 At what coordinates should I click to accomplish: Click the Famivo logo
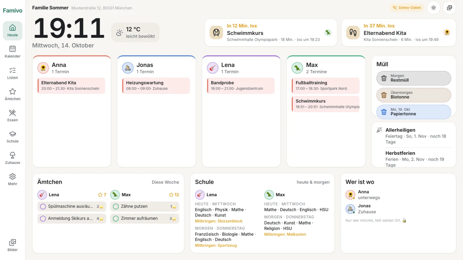tap(12, 10)
